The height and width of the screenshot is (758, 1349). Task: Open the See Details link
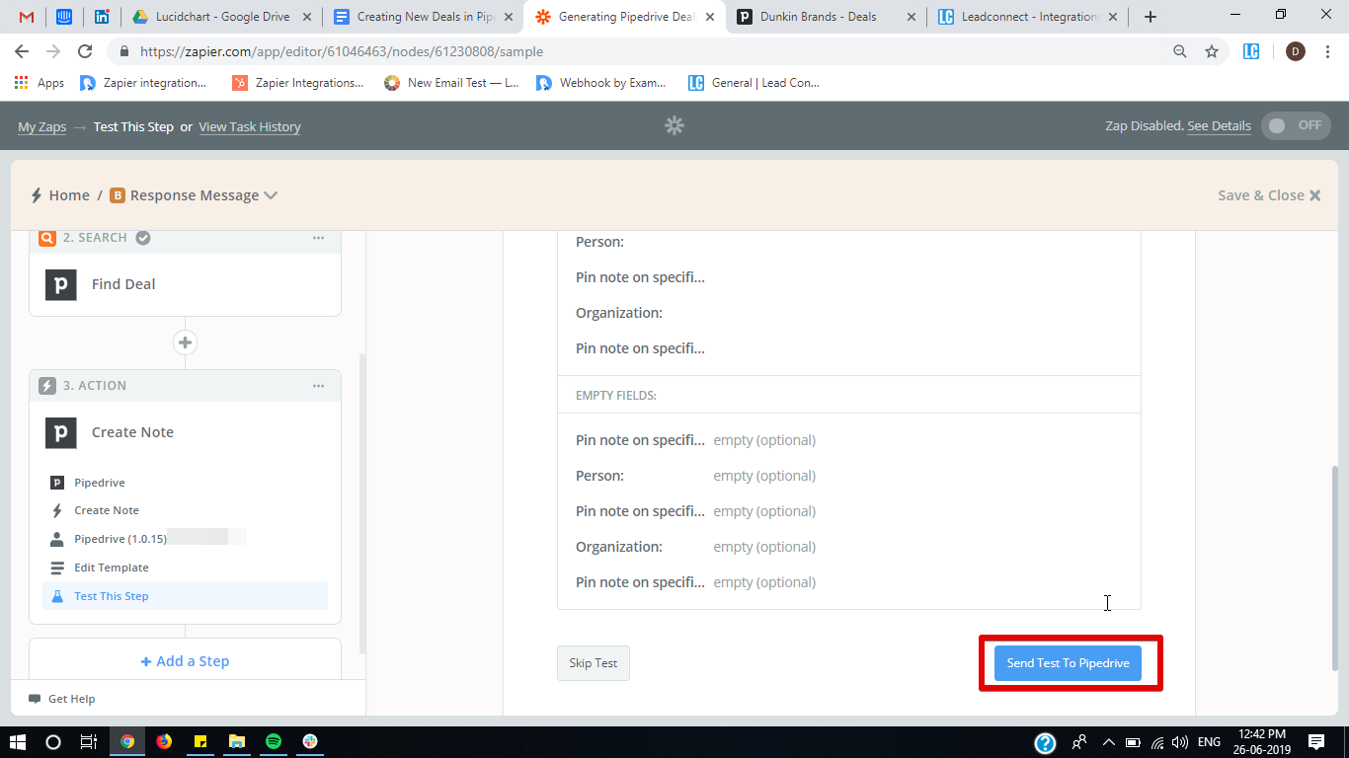(1219, 126)
